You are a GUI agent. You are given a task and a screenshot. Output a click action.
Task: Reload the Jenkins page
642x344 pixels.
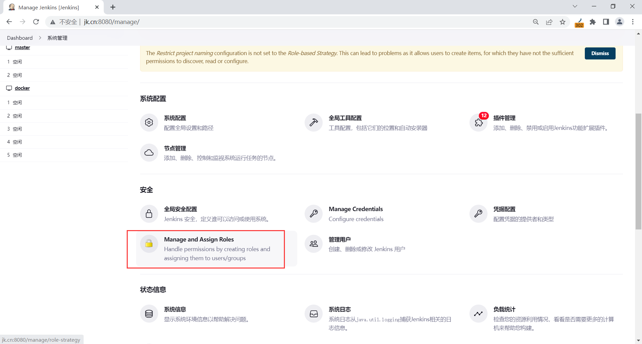[36, 22]
